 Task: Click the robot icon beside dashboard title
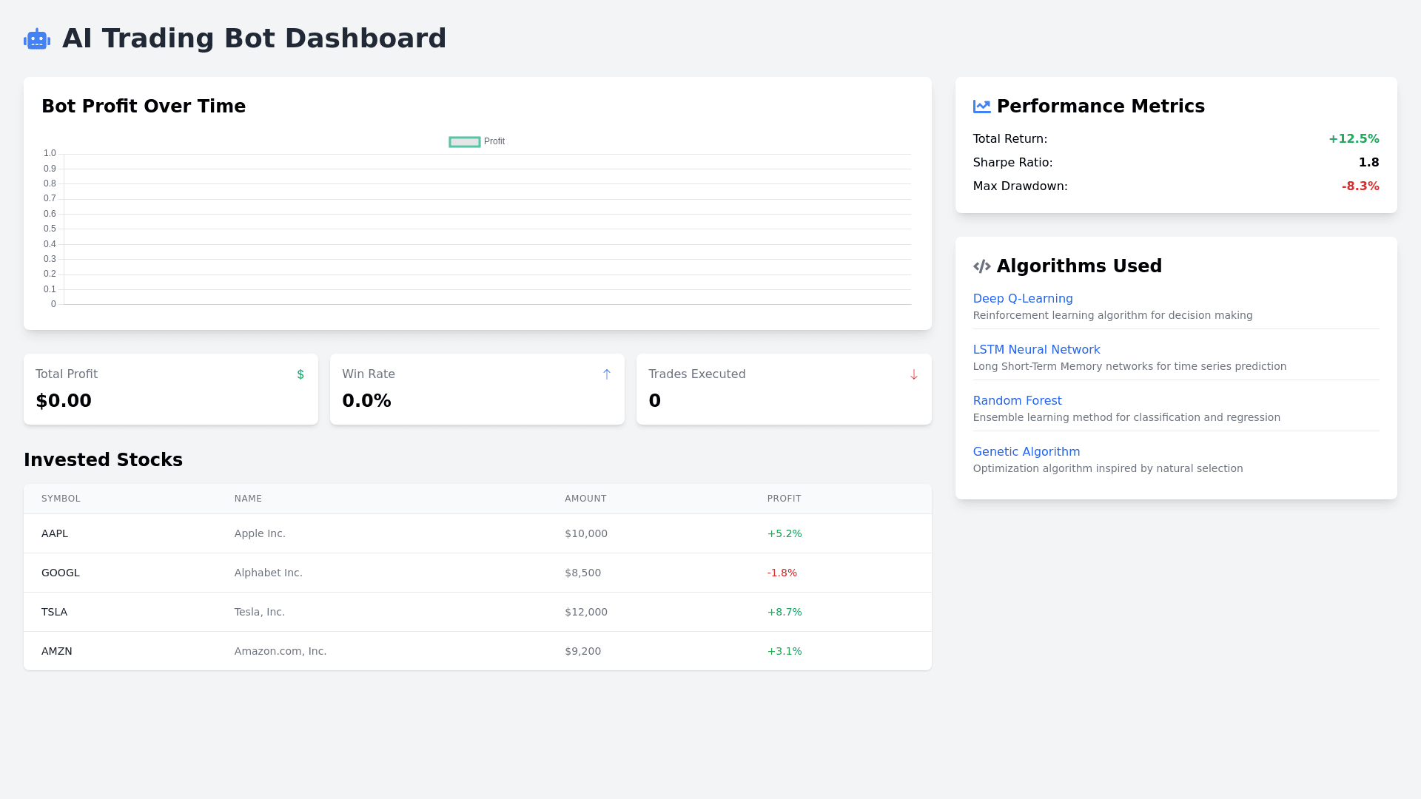37,39
